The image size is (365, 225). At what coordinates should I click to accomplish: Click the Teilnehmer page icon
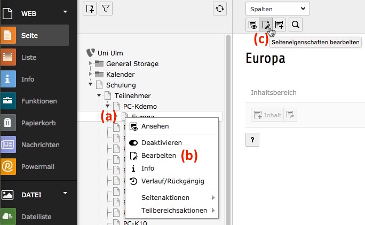coord(108,95)
